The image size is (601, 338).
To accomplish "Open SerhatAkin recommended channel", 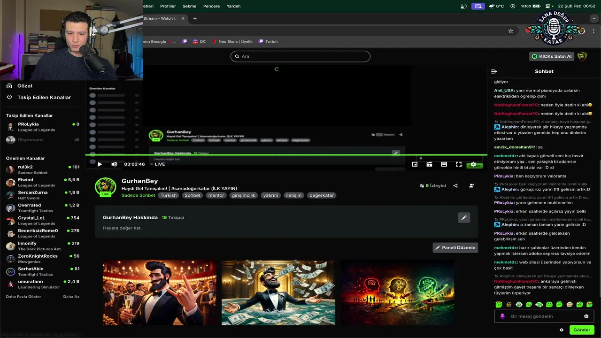I will tap(42, 271).
